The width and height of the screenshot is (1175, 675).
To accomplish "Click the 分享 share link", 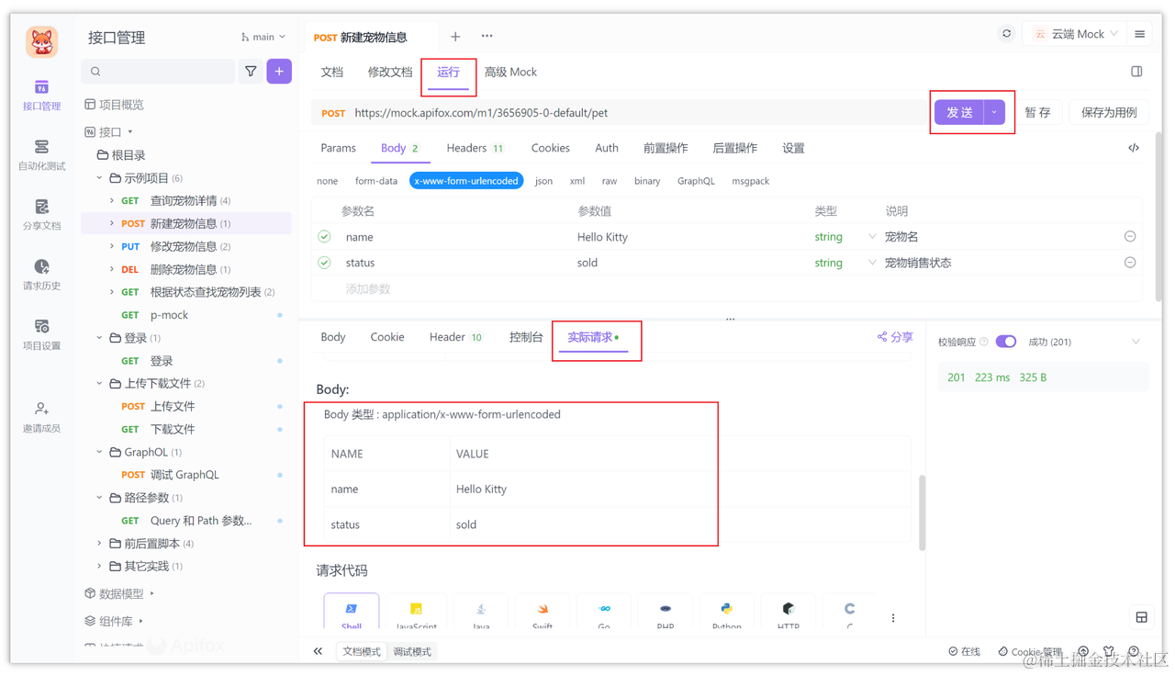I will [x=895, y=337].
